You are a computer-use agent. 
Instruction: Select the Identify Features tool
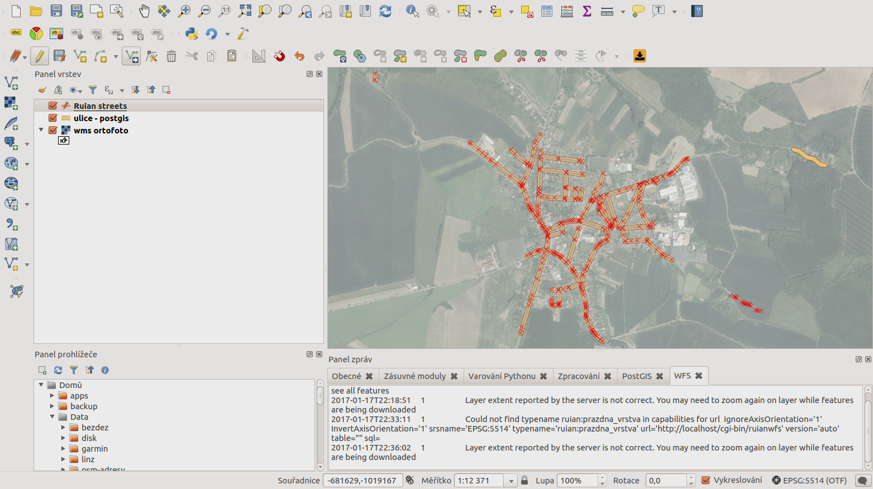pos(412,11)
